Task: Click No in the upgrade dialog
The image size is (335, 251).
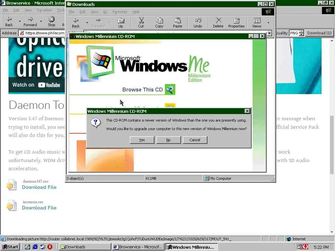Action: pyautogui.click(x=168, y=140)
